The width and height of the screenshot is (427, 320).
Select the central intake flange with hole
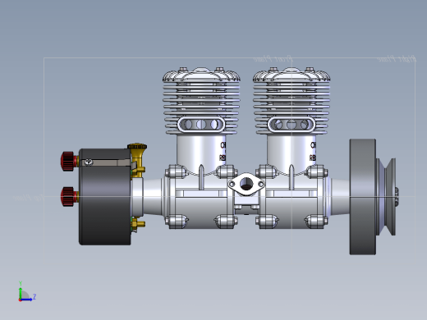(x=246, y=184)
